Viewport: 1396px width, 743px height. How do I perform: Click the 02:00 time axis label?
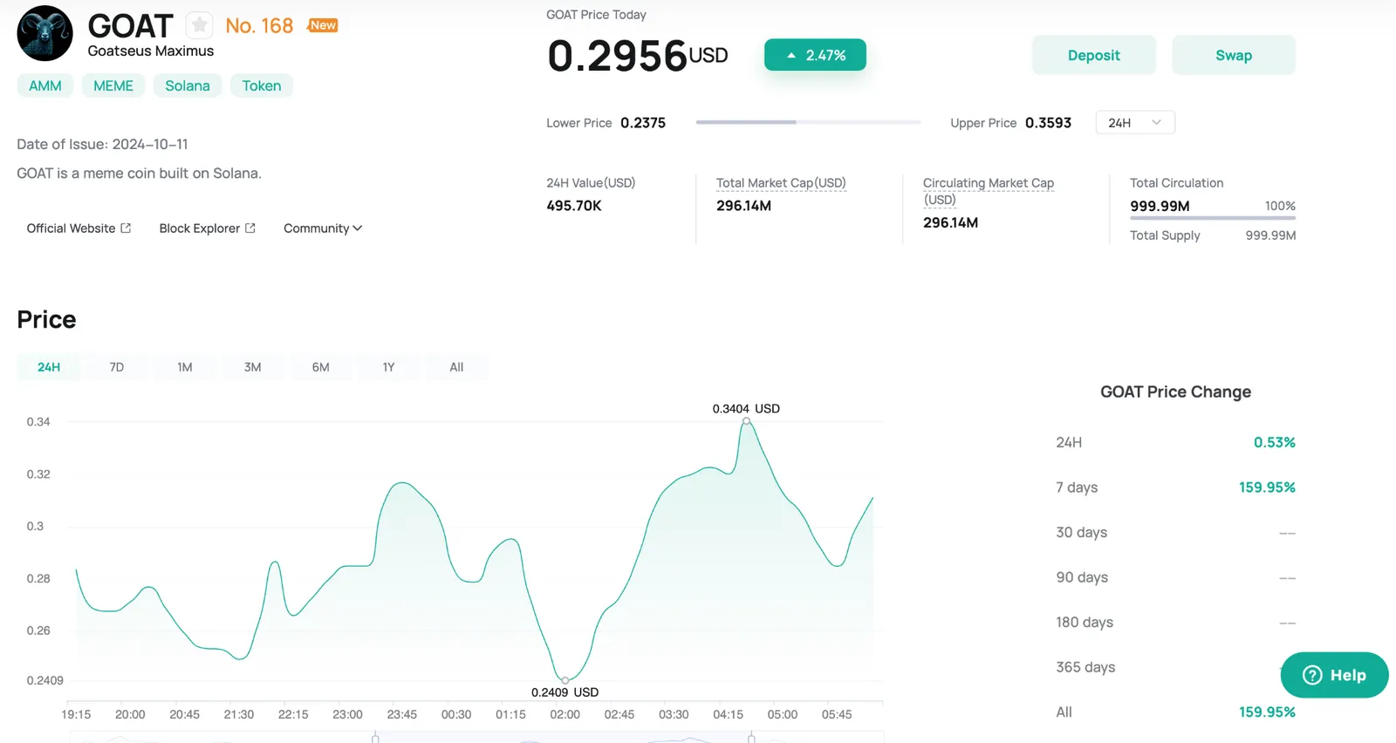click(x=565, y=714)
